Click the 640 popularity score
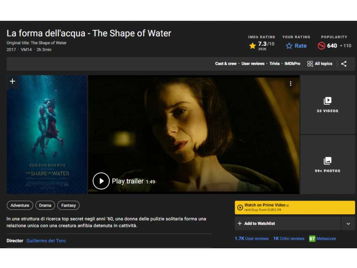Viewport: 357px width, 268px height. click(x=332, y=46)
